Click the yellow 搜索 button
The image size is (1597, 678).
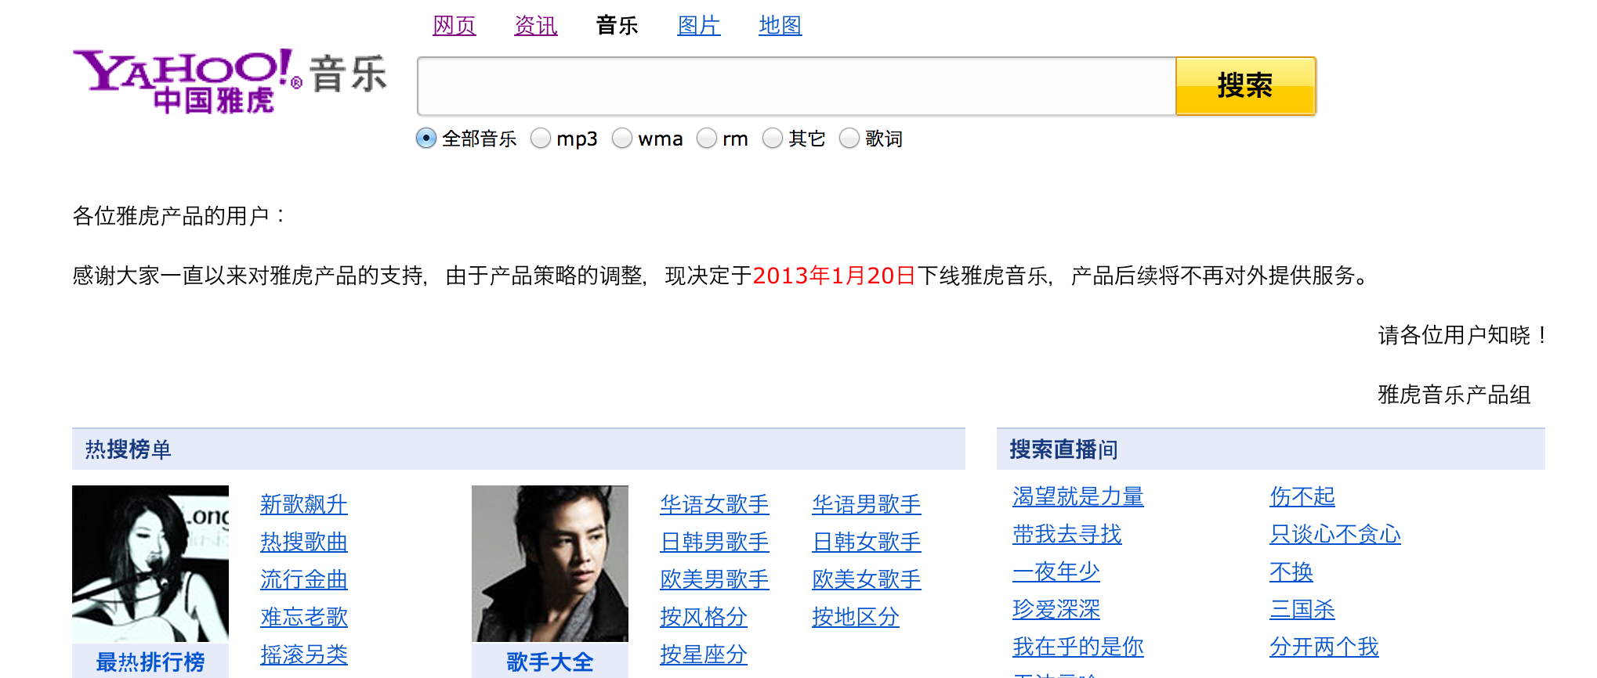coord(1246,86)
